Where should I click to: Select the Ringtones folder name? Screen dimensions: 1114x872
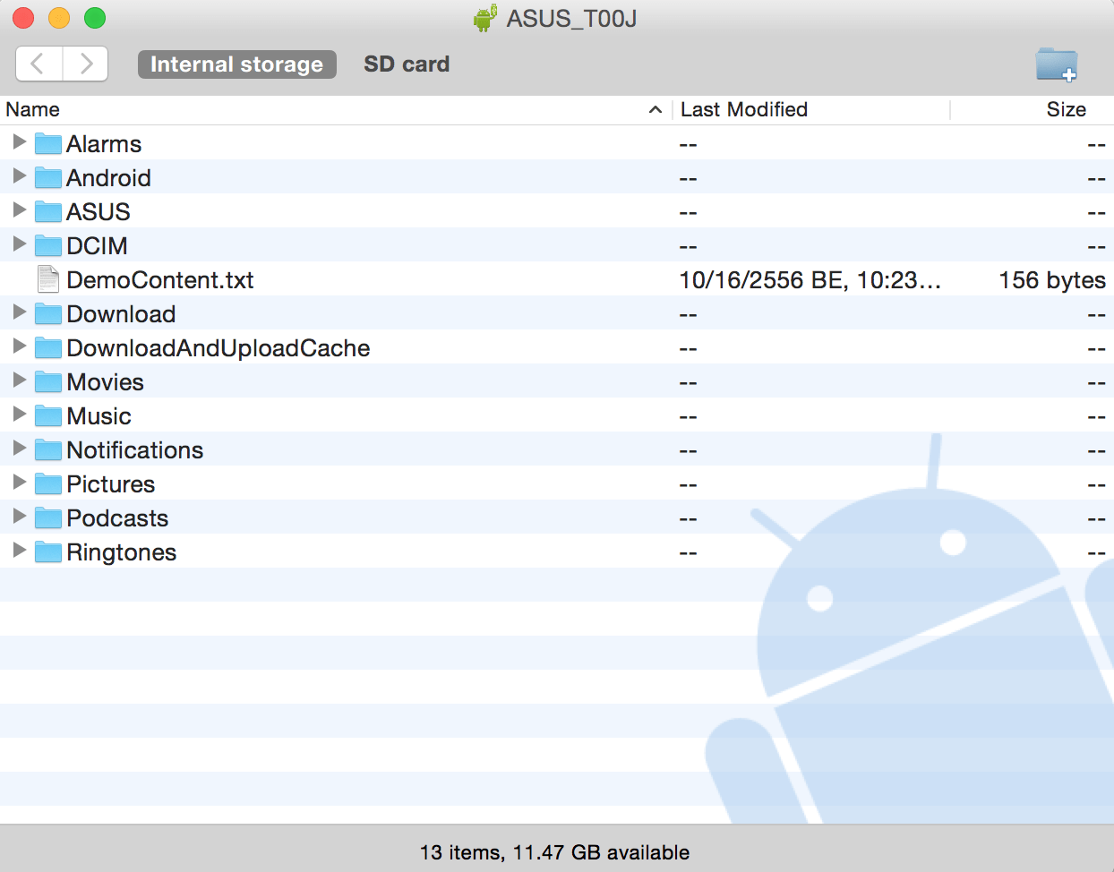coord(122,552)
